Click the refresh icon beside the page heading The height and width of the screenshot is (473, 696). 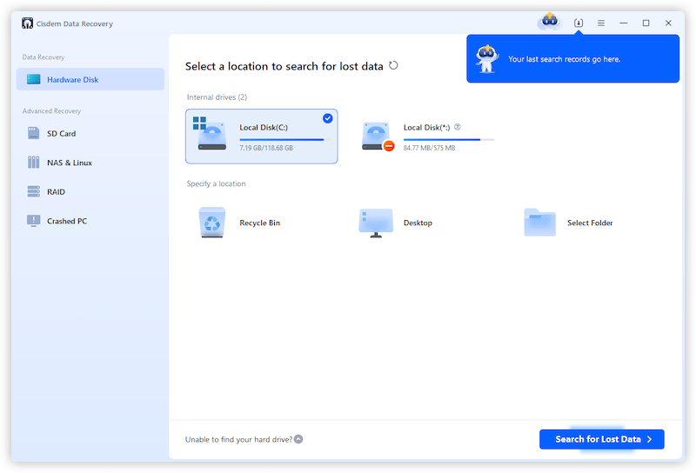394,65
